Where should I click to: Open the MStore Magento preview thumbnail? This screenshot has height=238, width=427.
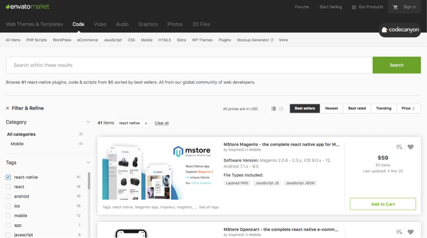(159, 171)
